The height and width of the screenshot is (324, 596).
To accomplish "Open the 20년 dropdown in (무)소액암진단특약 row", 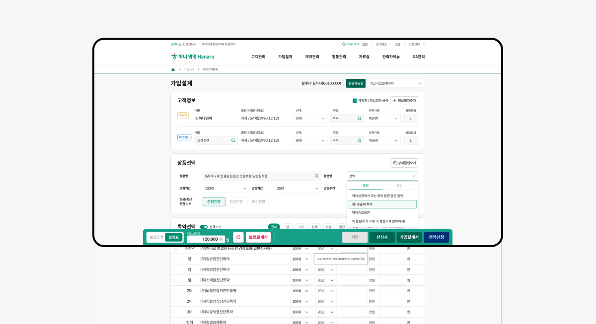I will 326,280.
